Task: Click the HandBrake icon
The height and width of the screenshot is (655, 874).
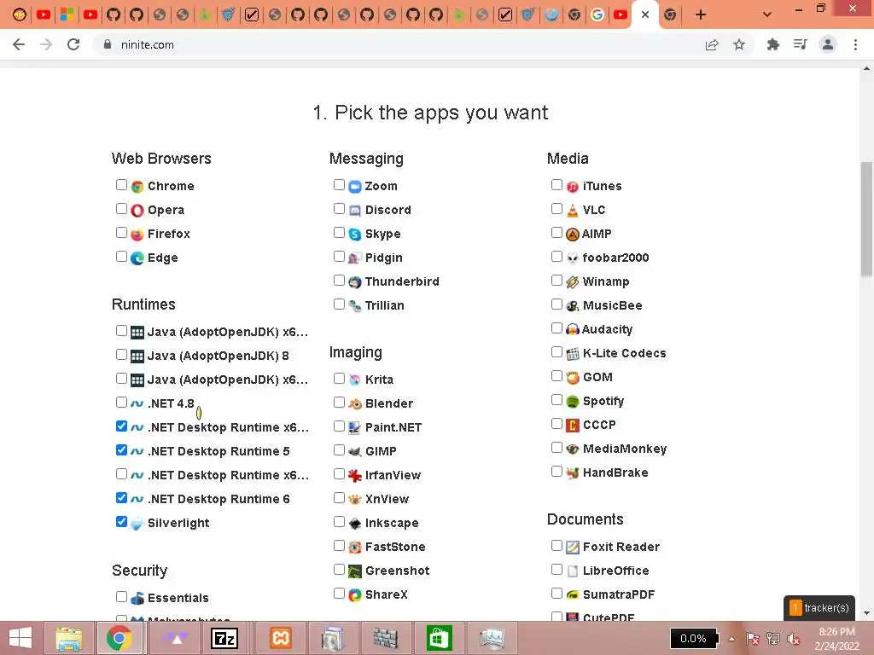Action: [573, 473]
